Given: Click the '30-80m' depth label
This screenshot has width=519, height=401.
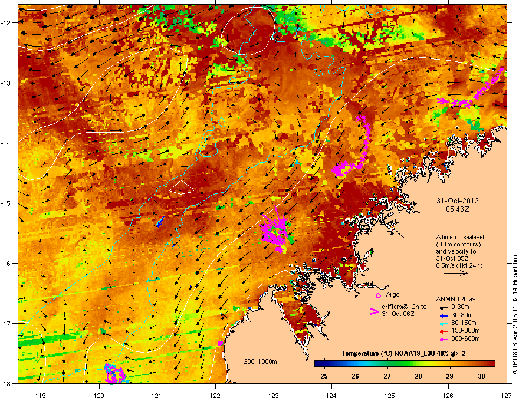Looking at the screenshot, I should 462,315.
